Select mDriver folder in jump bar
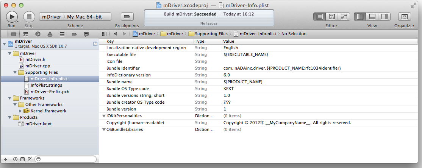This screenshot has height=168, width=422. (172, 34)
